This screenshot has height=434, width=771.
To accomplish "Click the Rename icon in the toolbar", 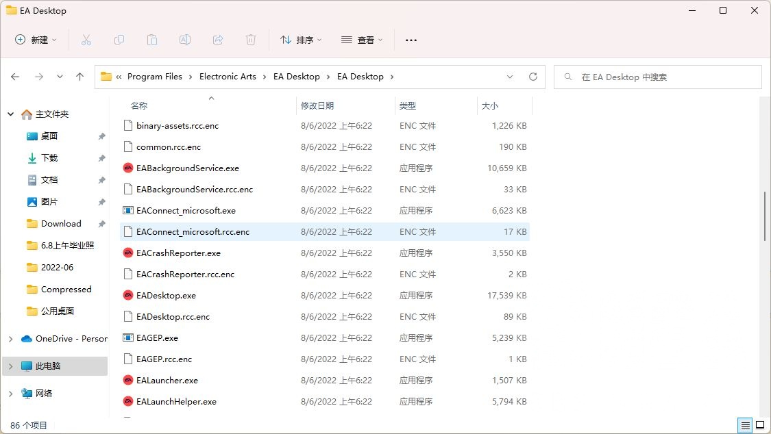I will pos(184,40).
